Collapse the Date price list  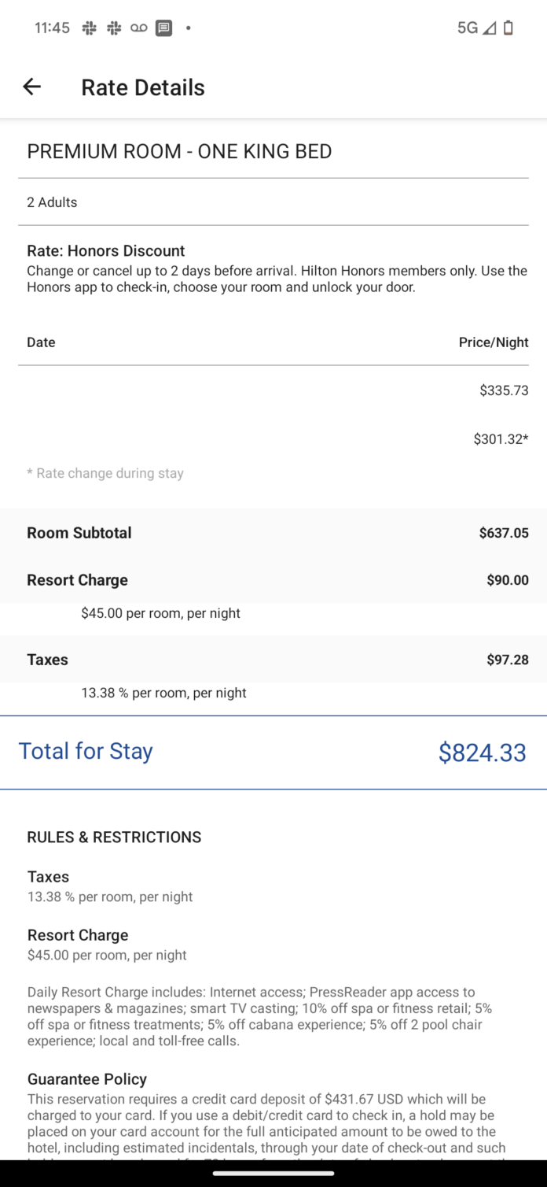click(41, 342)
